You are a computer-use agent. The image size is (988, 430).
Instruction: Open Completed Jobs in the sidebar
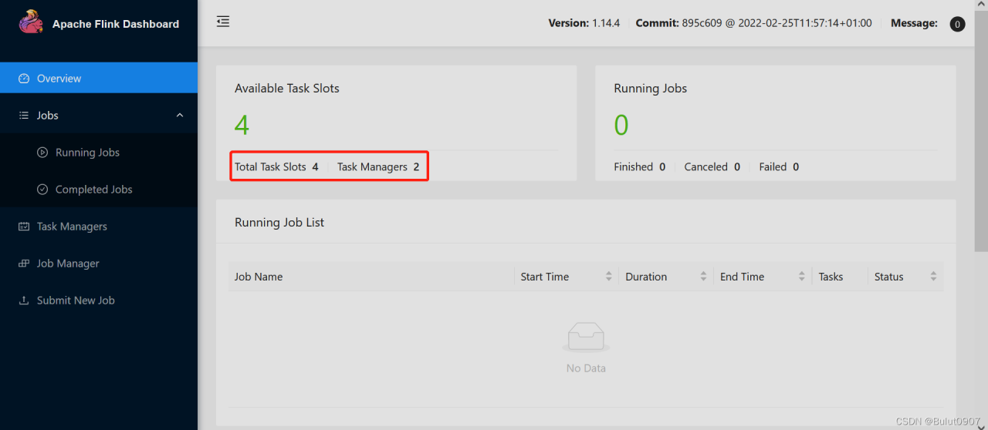(99, 190)
